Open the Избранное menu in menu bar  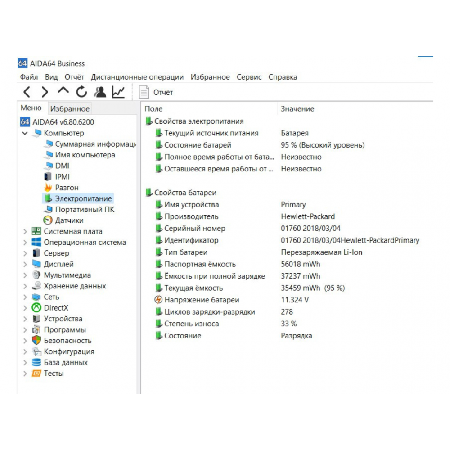click(x=210, y=77)
